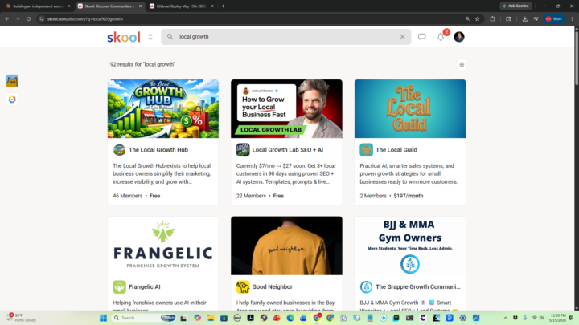Click '192 results for local growth' text
This screenshot has width=579, height=325.
click(141, 64)
